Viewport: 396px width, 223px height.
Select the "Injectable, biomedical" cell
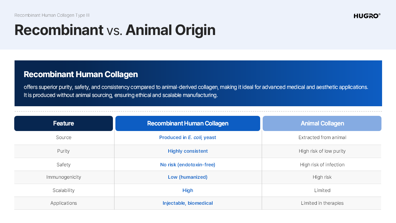click(187, 203)
